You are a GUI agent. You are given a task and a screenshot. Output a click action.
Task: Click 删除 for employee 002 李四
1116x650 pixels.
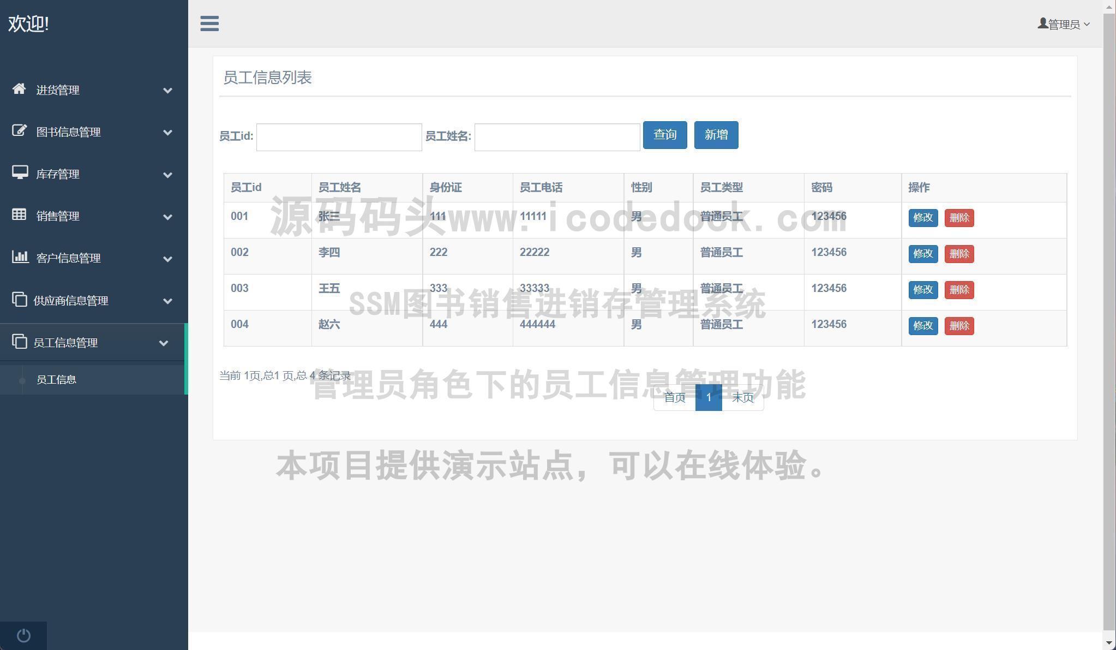click(959, 254)
